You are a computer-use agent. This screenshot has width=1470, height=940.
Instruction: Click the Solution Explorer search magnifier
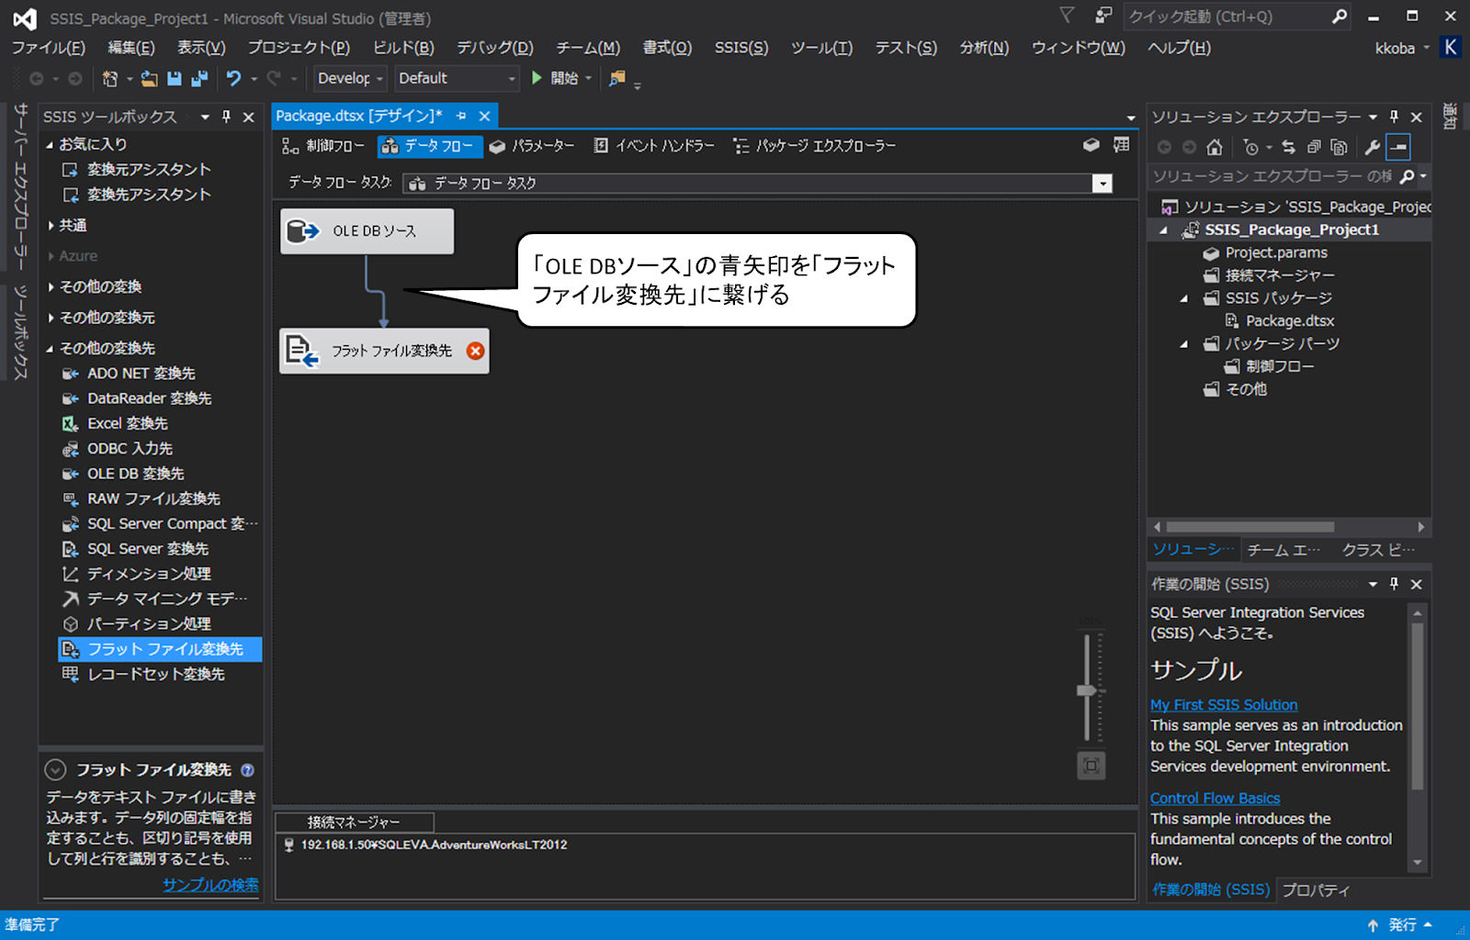(x=1407, y=176)
